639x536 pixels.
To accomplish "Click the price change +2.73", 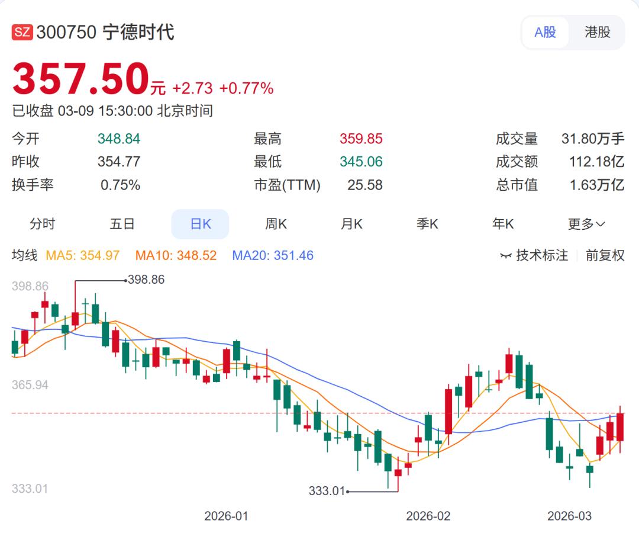I will click(x=192, y=88).
